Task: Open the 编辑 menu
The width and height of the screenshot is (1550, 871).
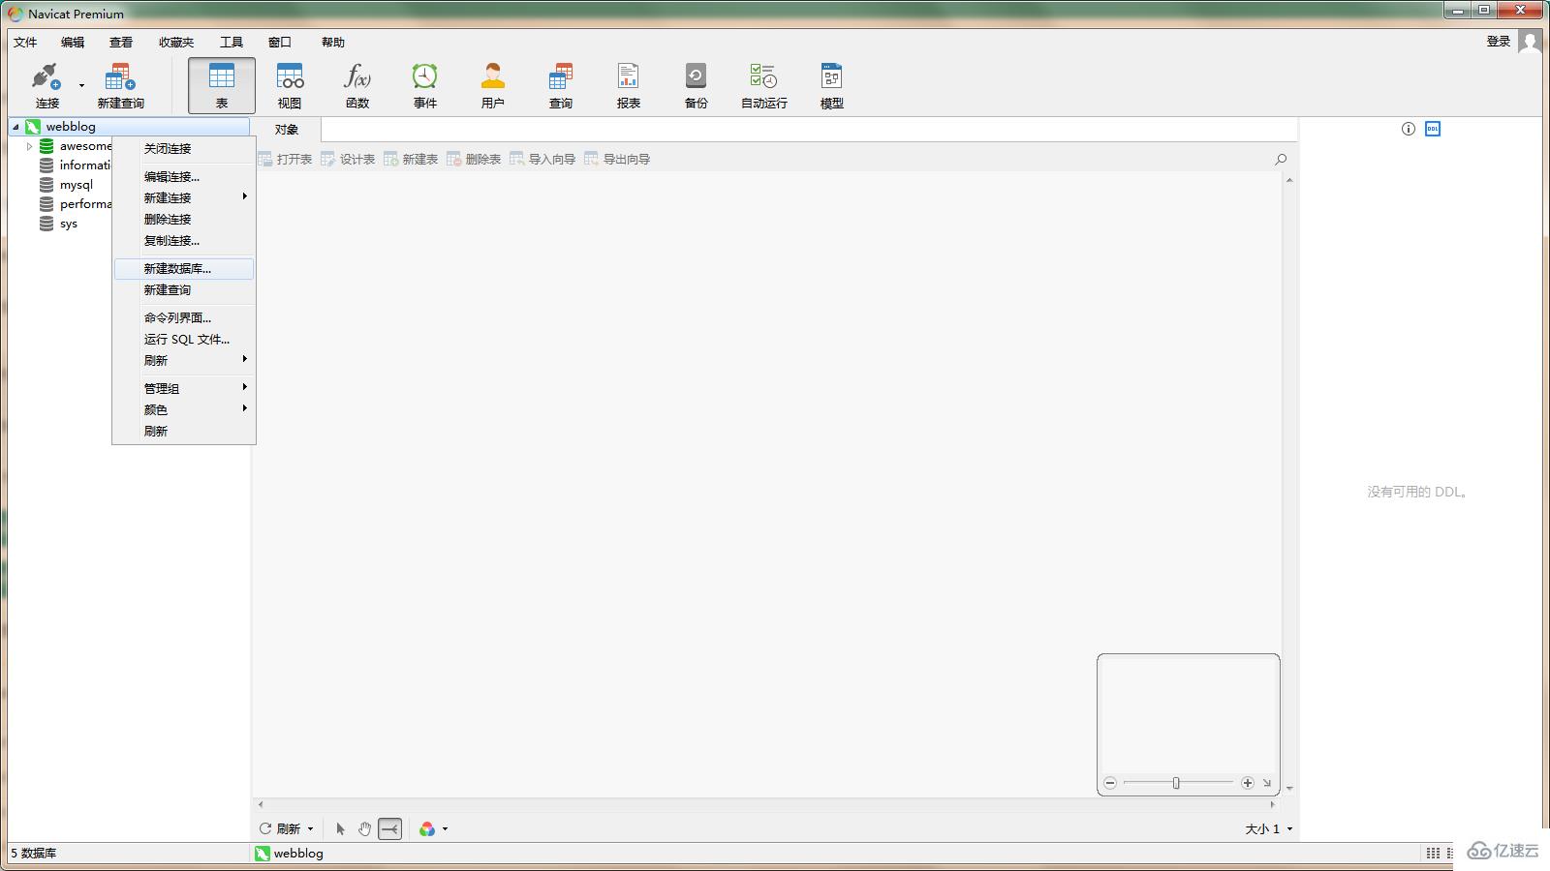Action: [x=73, y=42]
